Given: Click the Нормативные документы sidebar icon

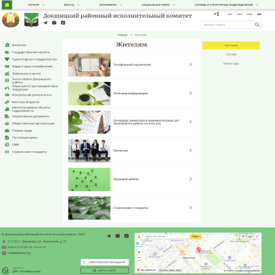Looking at the screenshot, I should 7,116.
